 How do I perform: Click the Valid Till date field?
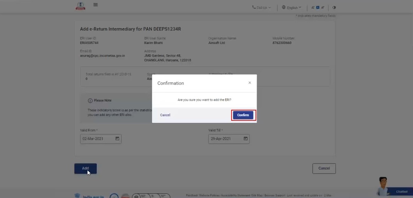coord(225,139)
